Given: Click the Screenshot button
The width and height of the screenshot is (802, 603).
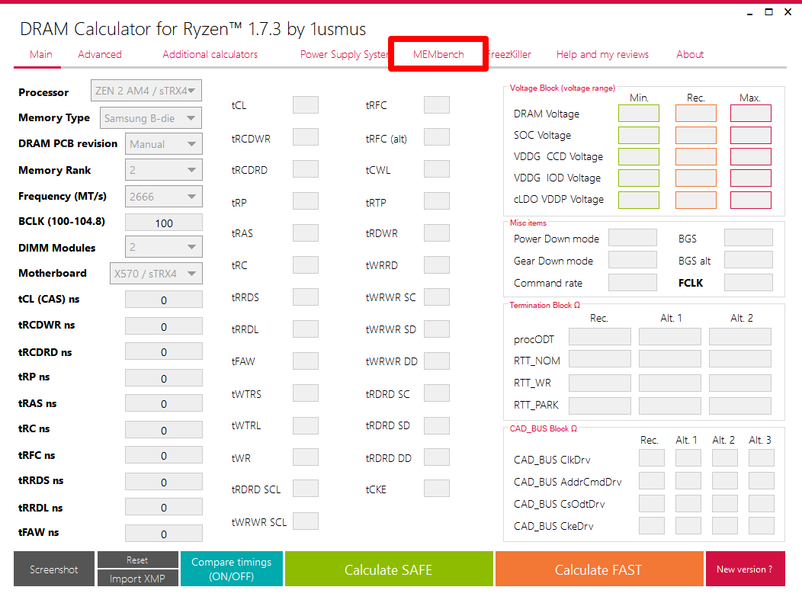Looking at the screenshot, I should 54,569.
